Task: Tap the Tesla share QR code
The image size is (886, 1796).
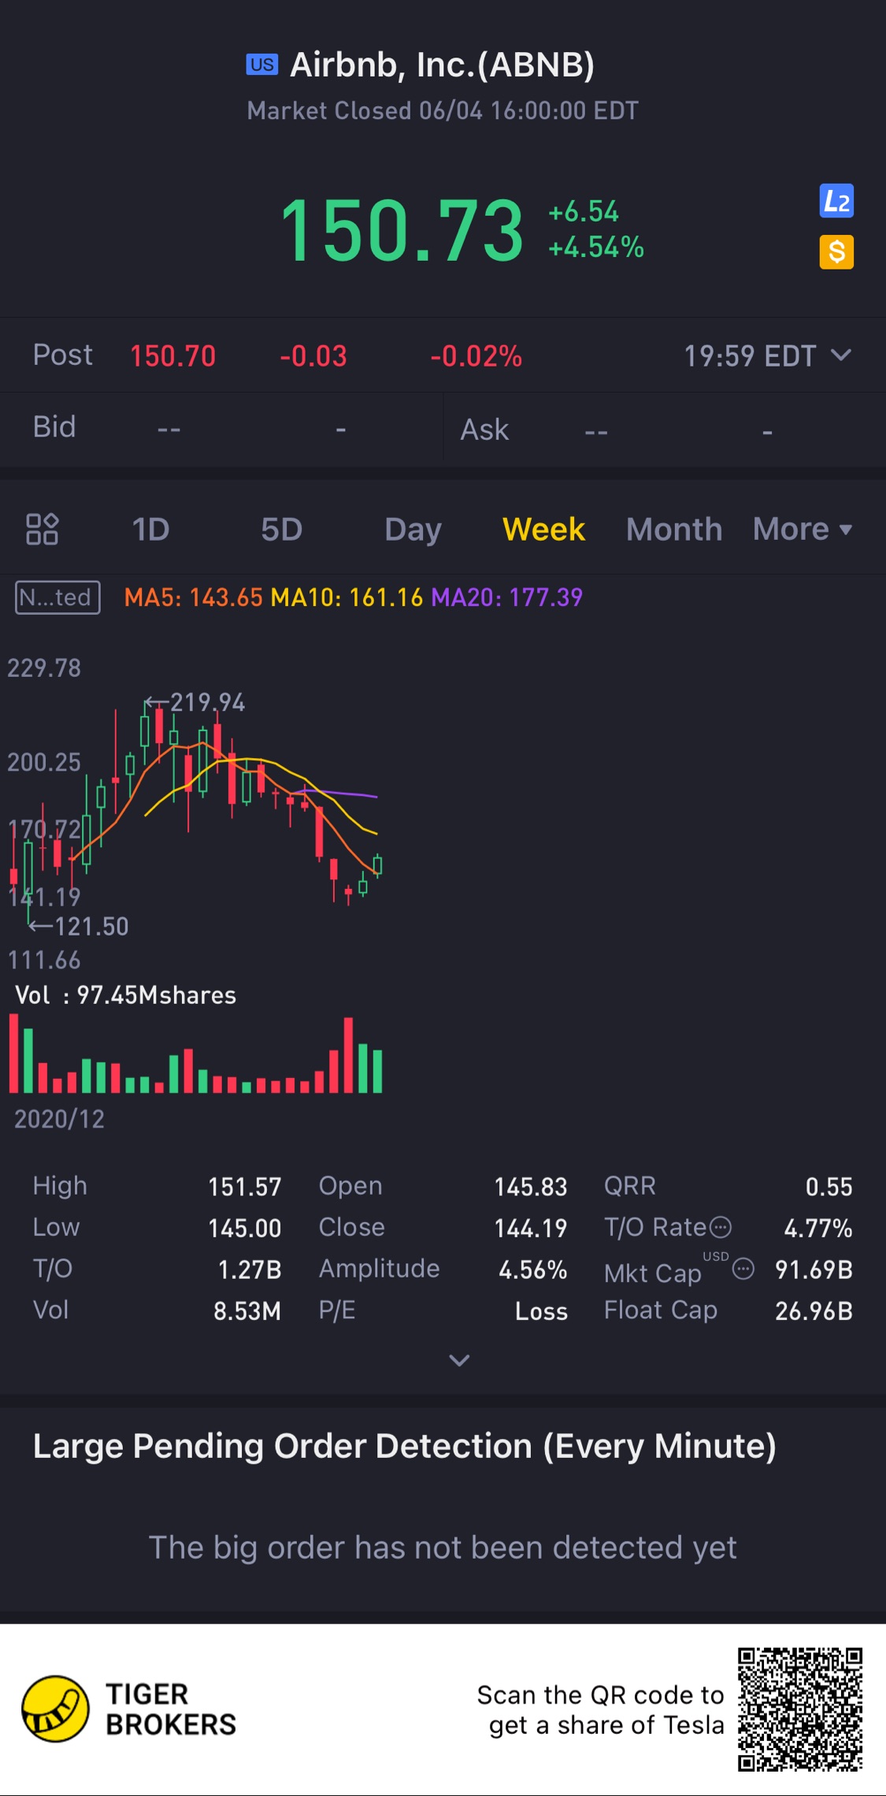Action: point(800,1709)
